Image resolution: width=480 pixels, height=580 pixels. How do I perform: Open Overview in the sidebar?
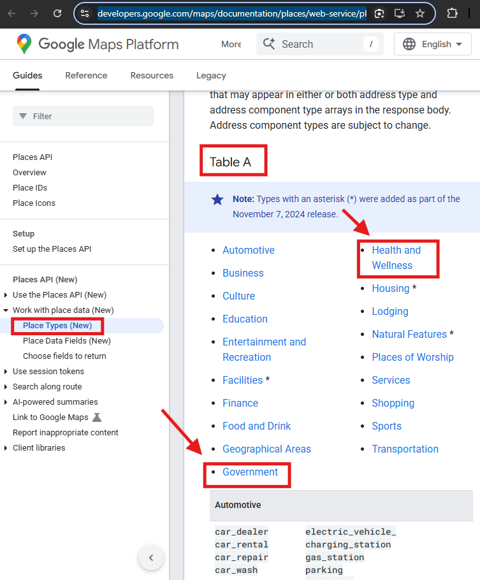coord(29,172)
